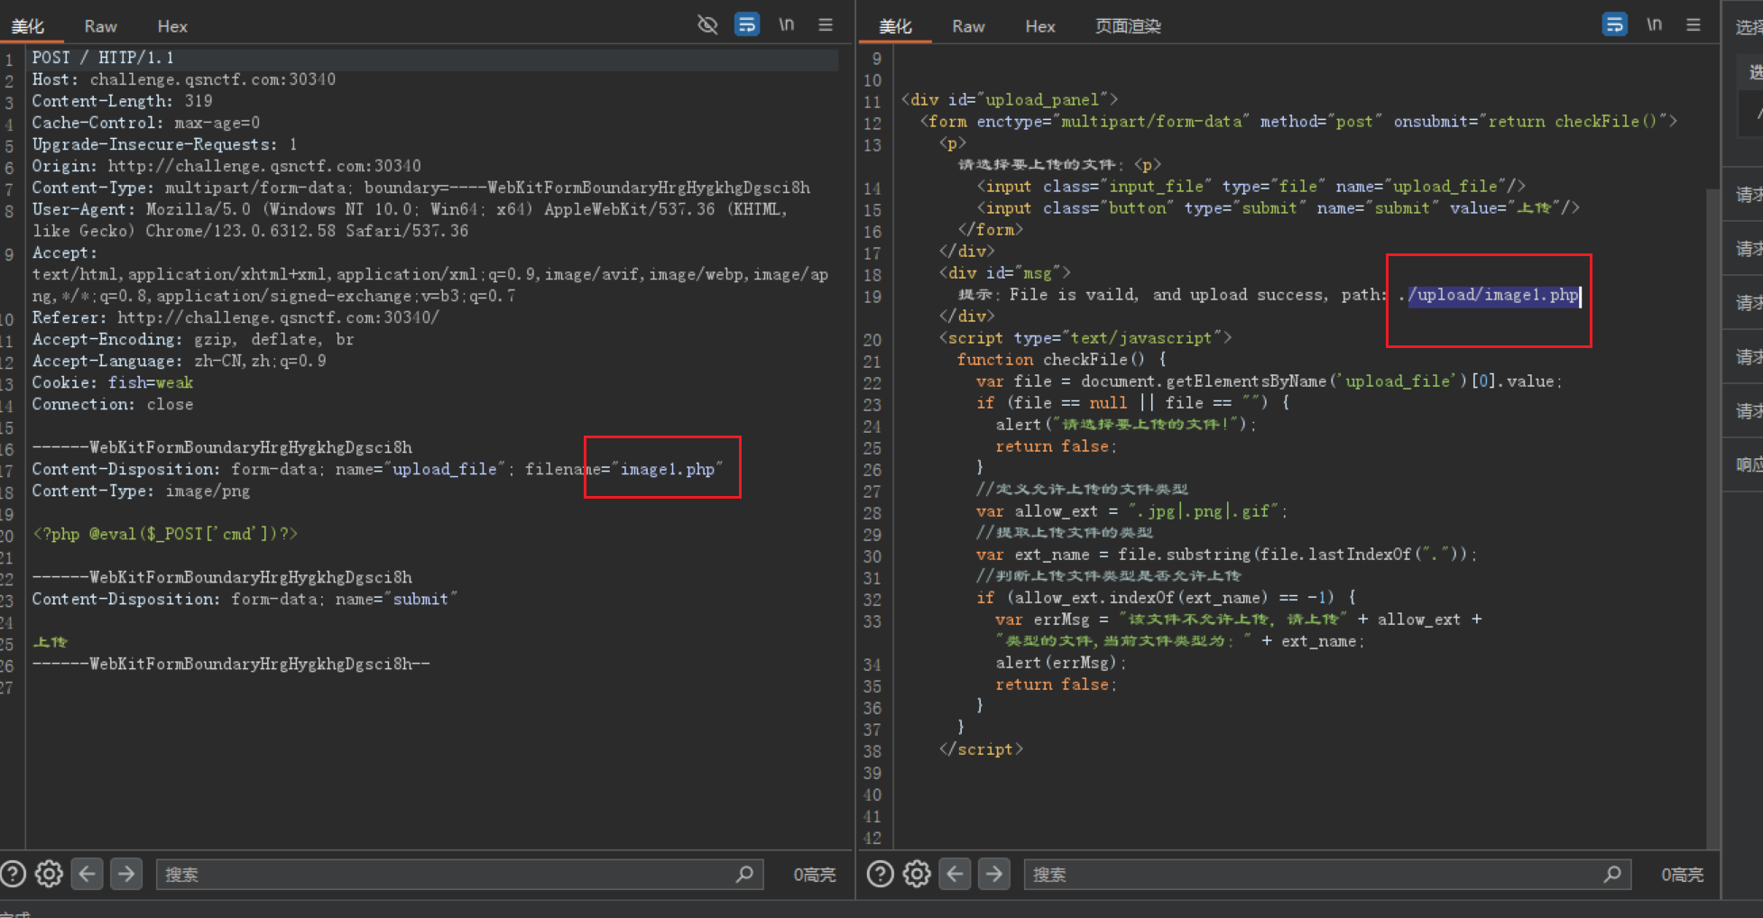
Task: Click the response search input field
Action: coord(1327,874)
